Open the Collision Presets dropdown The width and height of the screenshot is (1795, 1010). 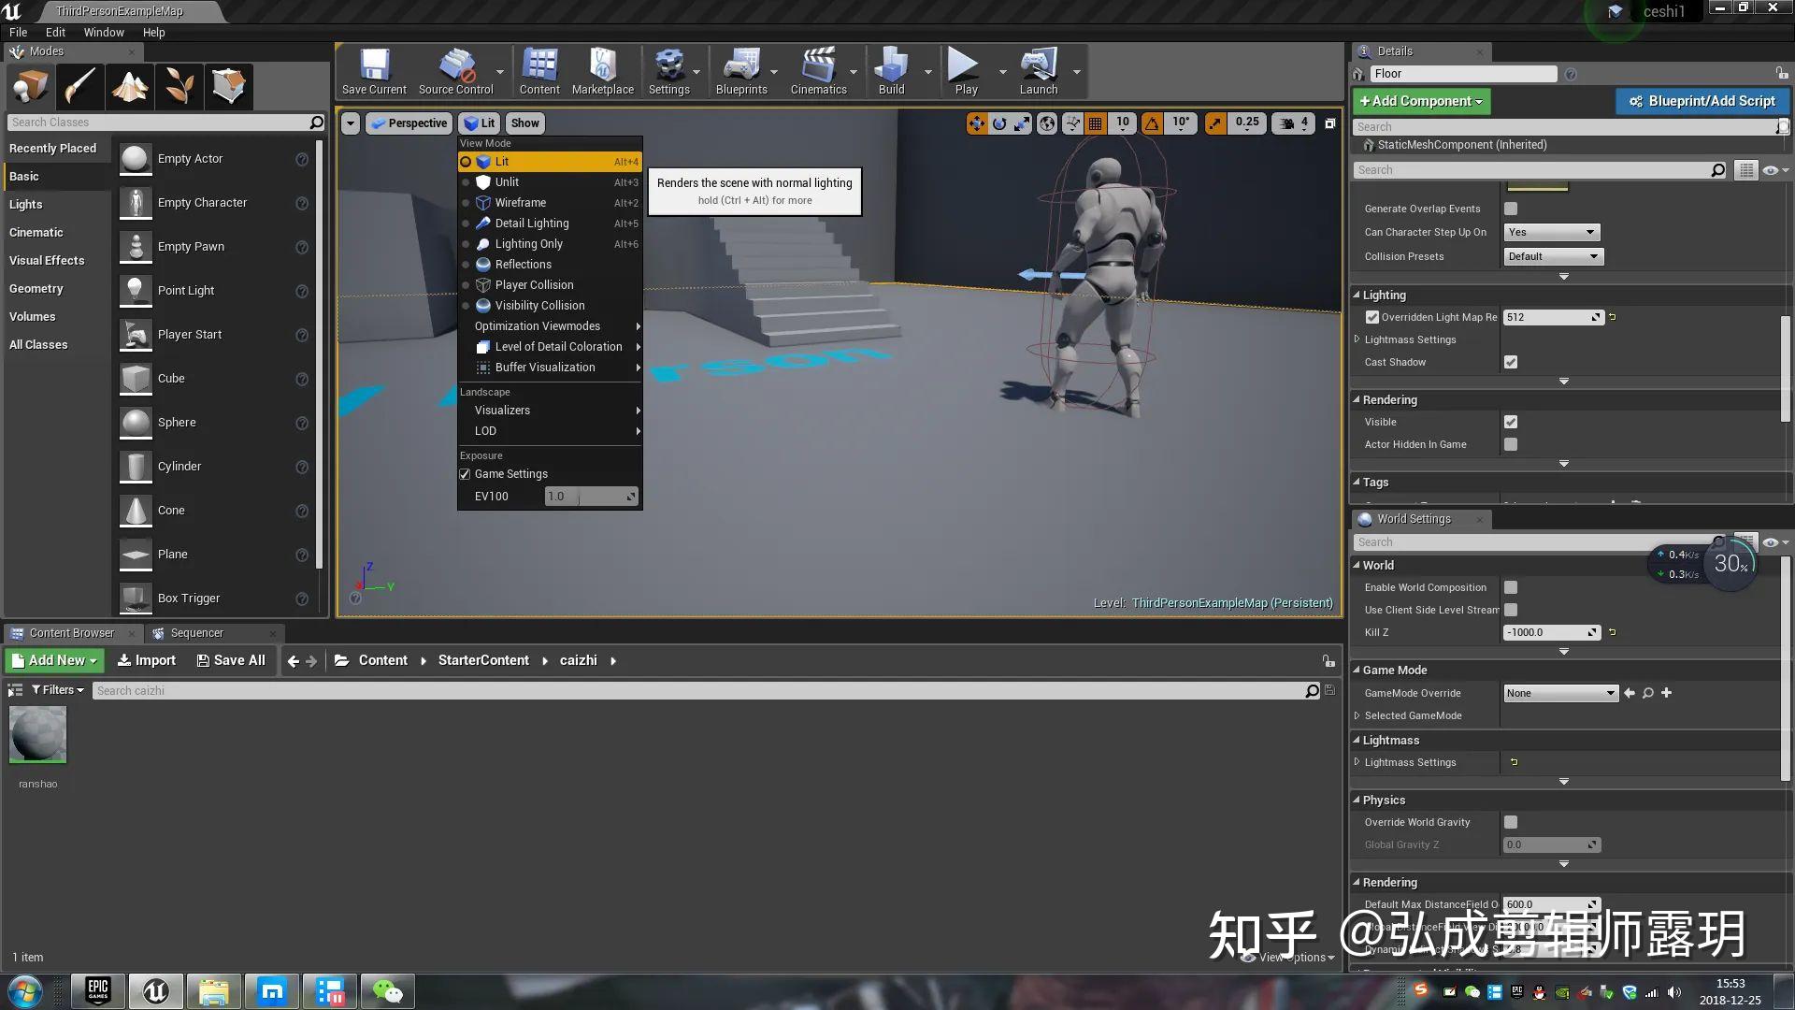(x=1553, y=256)
